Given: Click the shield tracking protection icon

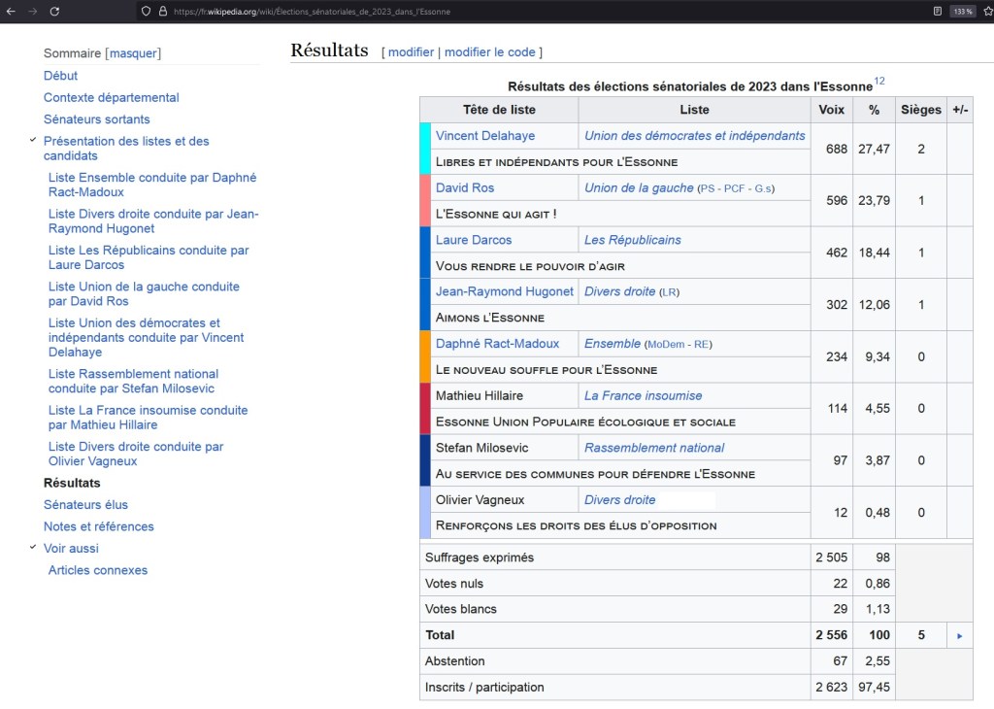Looking at the screenshot, I should pos(146,11).
